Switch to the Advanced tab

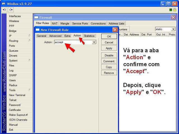(55, 36)
